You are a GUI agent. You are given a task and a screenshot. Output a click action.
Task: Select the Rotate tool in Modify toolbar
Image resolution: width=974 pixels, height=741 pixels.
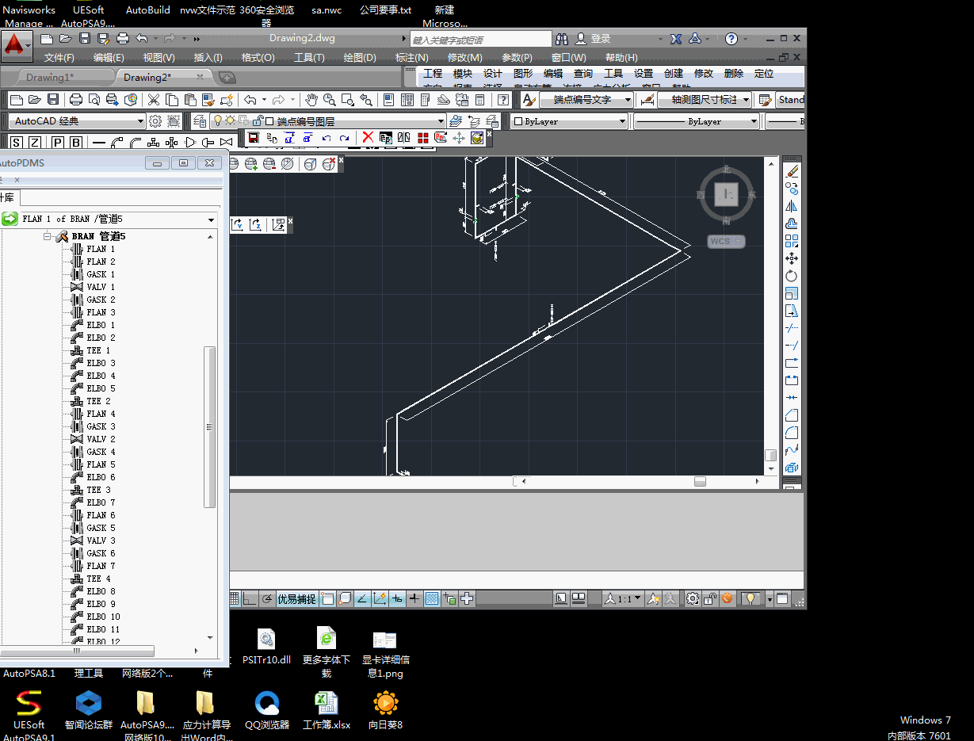pos(792,276)
